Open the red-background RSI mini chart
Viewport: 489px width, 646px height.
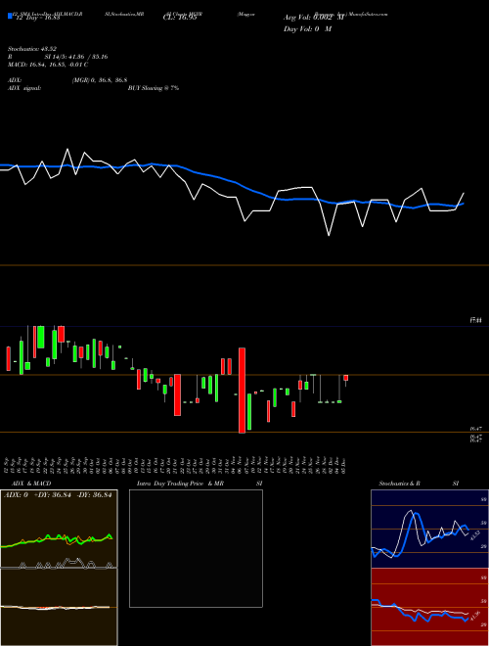429,607
